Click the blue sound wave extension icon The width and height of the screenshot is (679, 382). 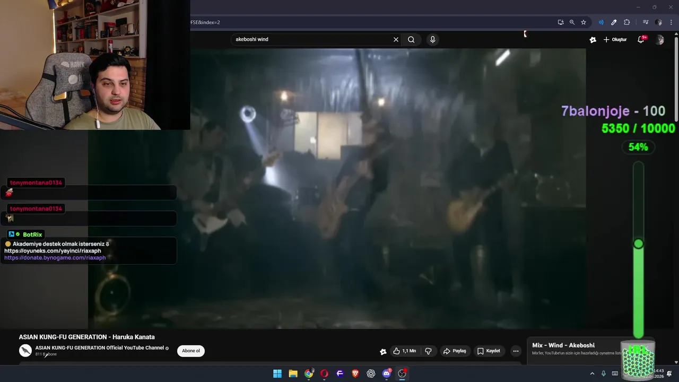[x=601, y=22]
